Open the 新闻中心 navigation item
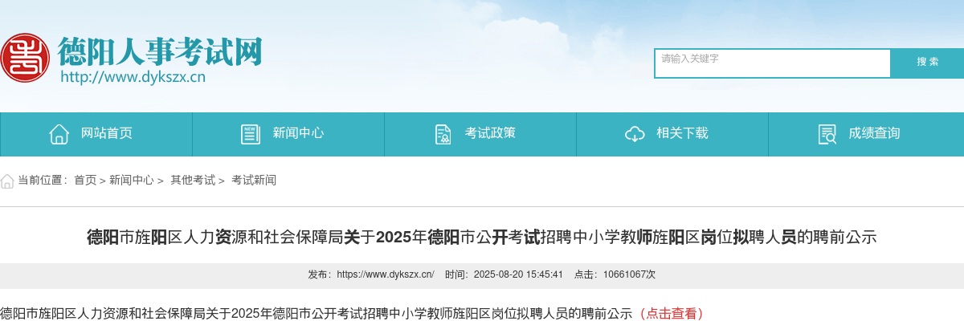The height and width of the screenshot is (321, 964). click(288, 134)
